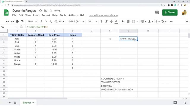Open the Data menu
This screenshot has width=190, height=106.
click(55, 15)
